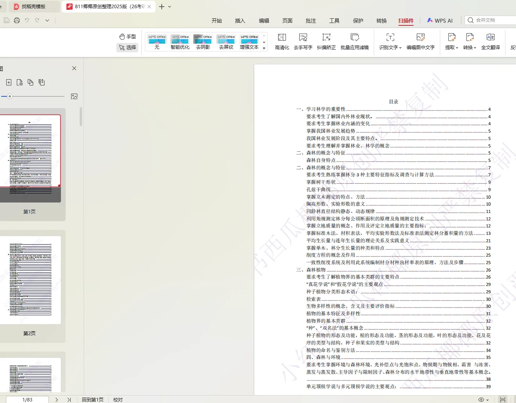Click the 编辑图中文字 tool
Viewport: 516px width, 403px height.
pos(421,42)
